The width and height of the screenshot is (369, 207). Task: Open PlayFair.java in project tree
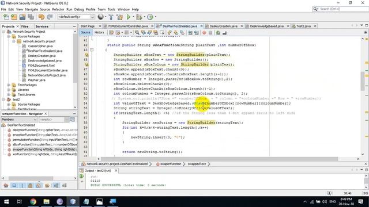[x=36, y=80]
